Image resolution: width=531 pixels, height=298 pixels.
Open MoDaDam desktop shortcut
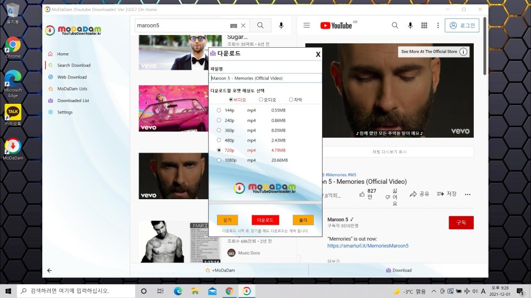[13, 149]
